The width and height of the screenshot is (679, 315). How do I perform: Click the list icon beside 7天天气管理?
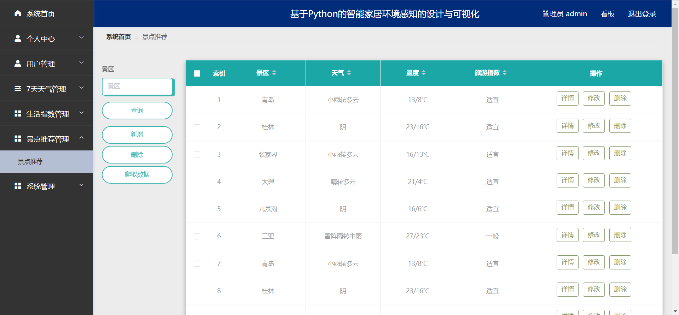(18, 88)
